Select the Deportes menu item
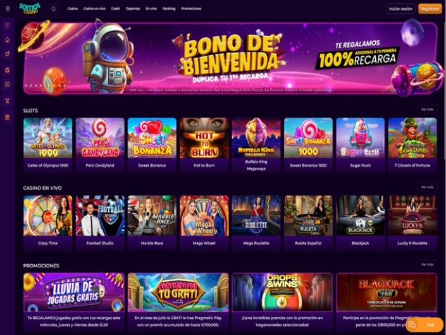Image resolution: width=446 pixels, height=335 pixels. (x=133, y=9)
